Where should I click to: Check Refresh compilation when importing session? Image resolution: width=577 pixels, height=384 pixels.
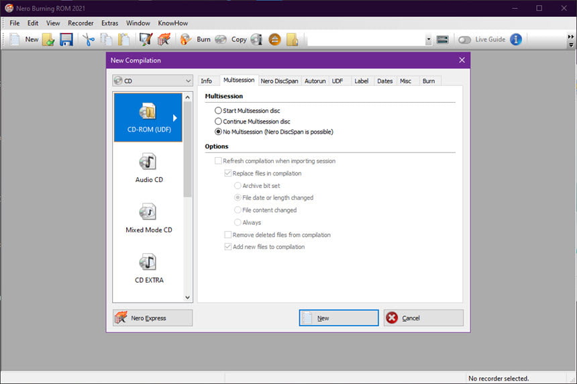(x=218, y=161)
